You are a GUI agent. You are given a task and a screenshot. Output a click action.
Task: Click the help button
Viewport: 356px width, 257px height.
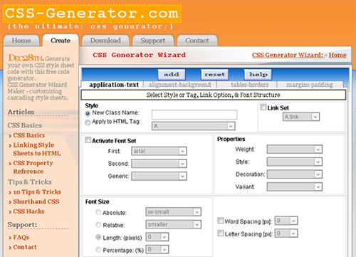click(x=258, y=75)
